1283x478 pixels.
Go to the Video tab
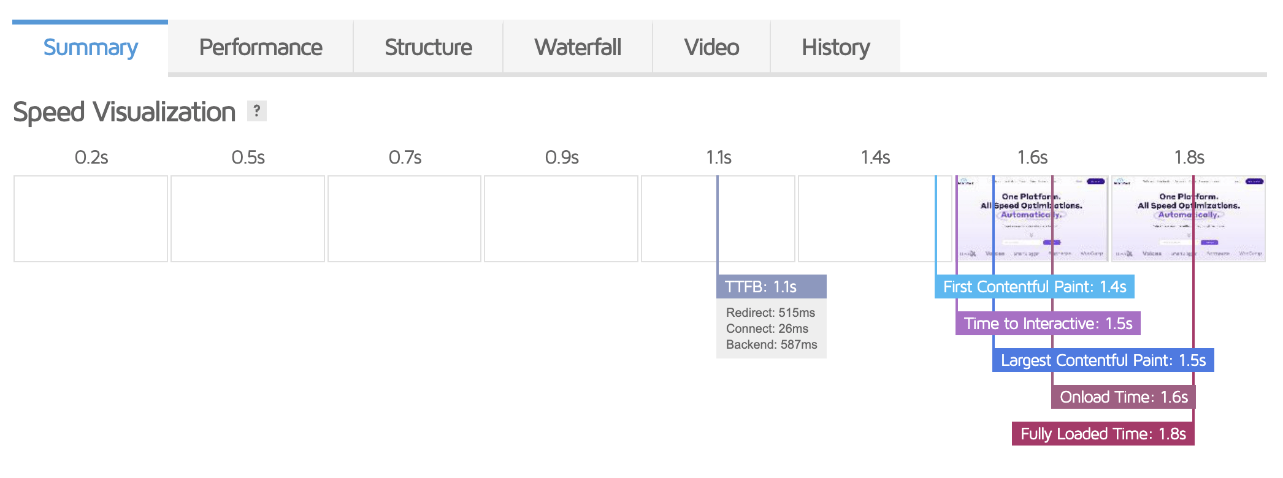tap(711, 47)
